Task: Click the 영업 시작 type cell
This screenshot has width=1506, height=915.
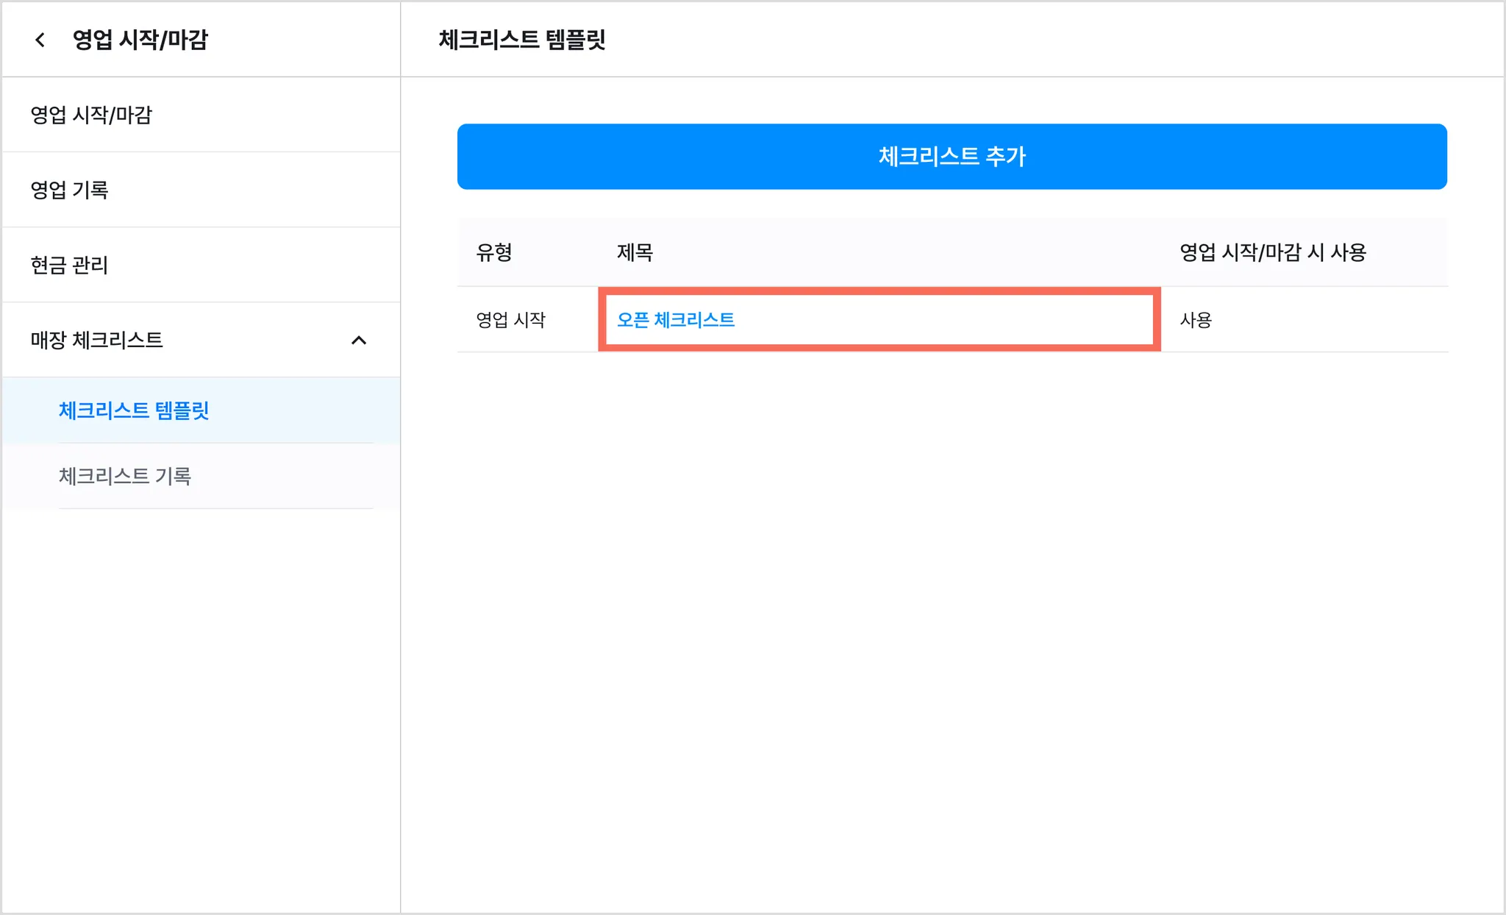Action: (x=510, y=320)
